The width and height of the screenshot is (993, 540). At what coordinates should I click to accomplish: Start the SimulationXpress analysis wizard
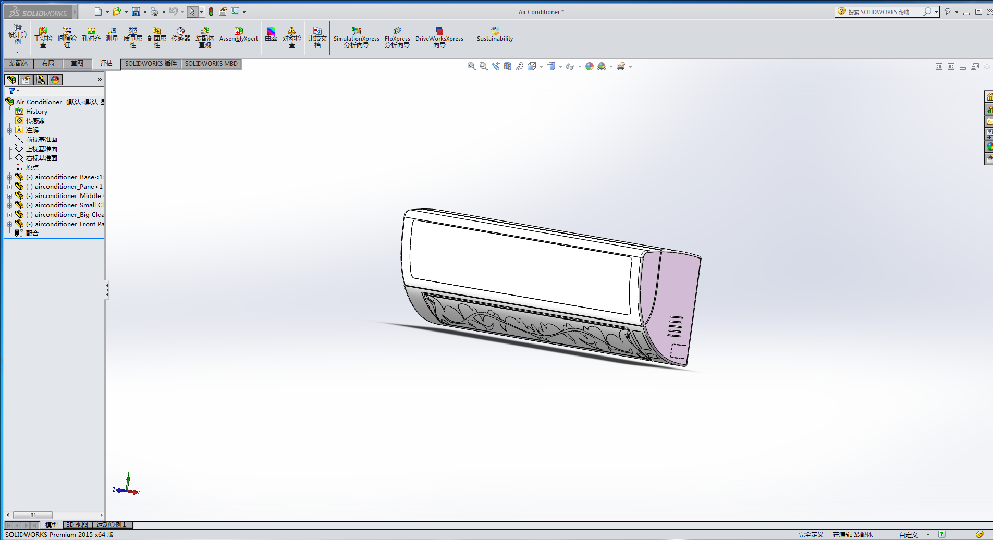coord(357,37)
